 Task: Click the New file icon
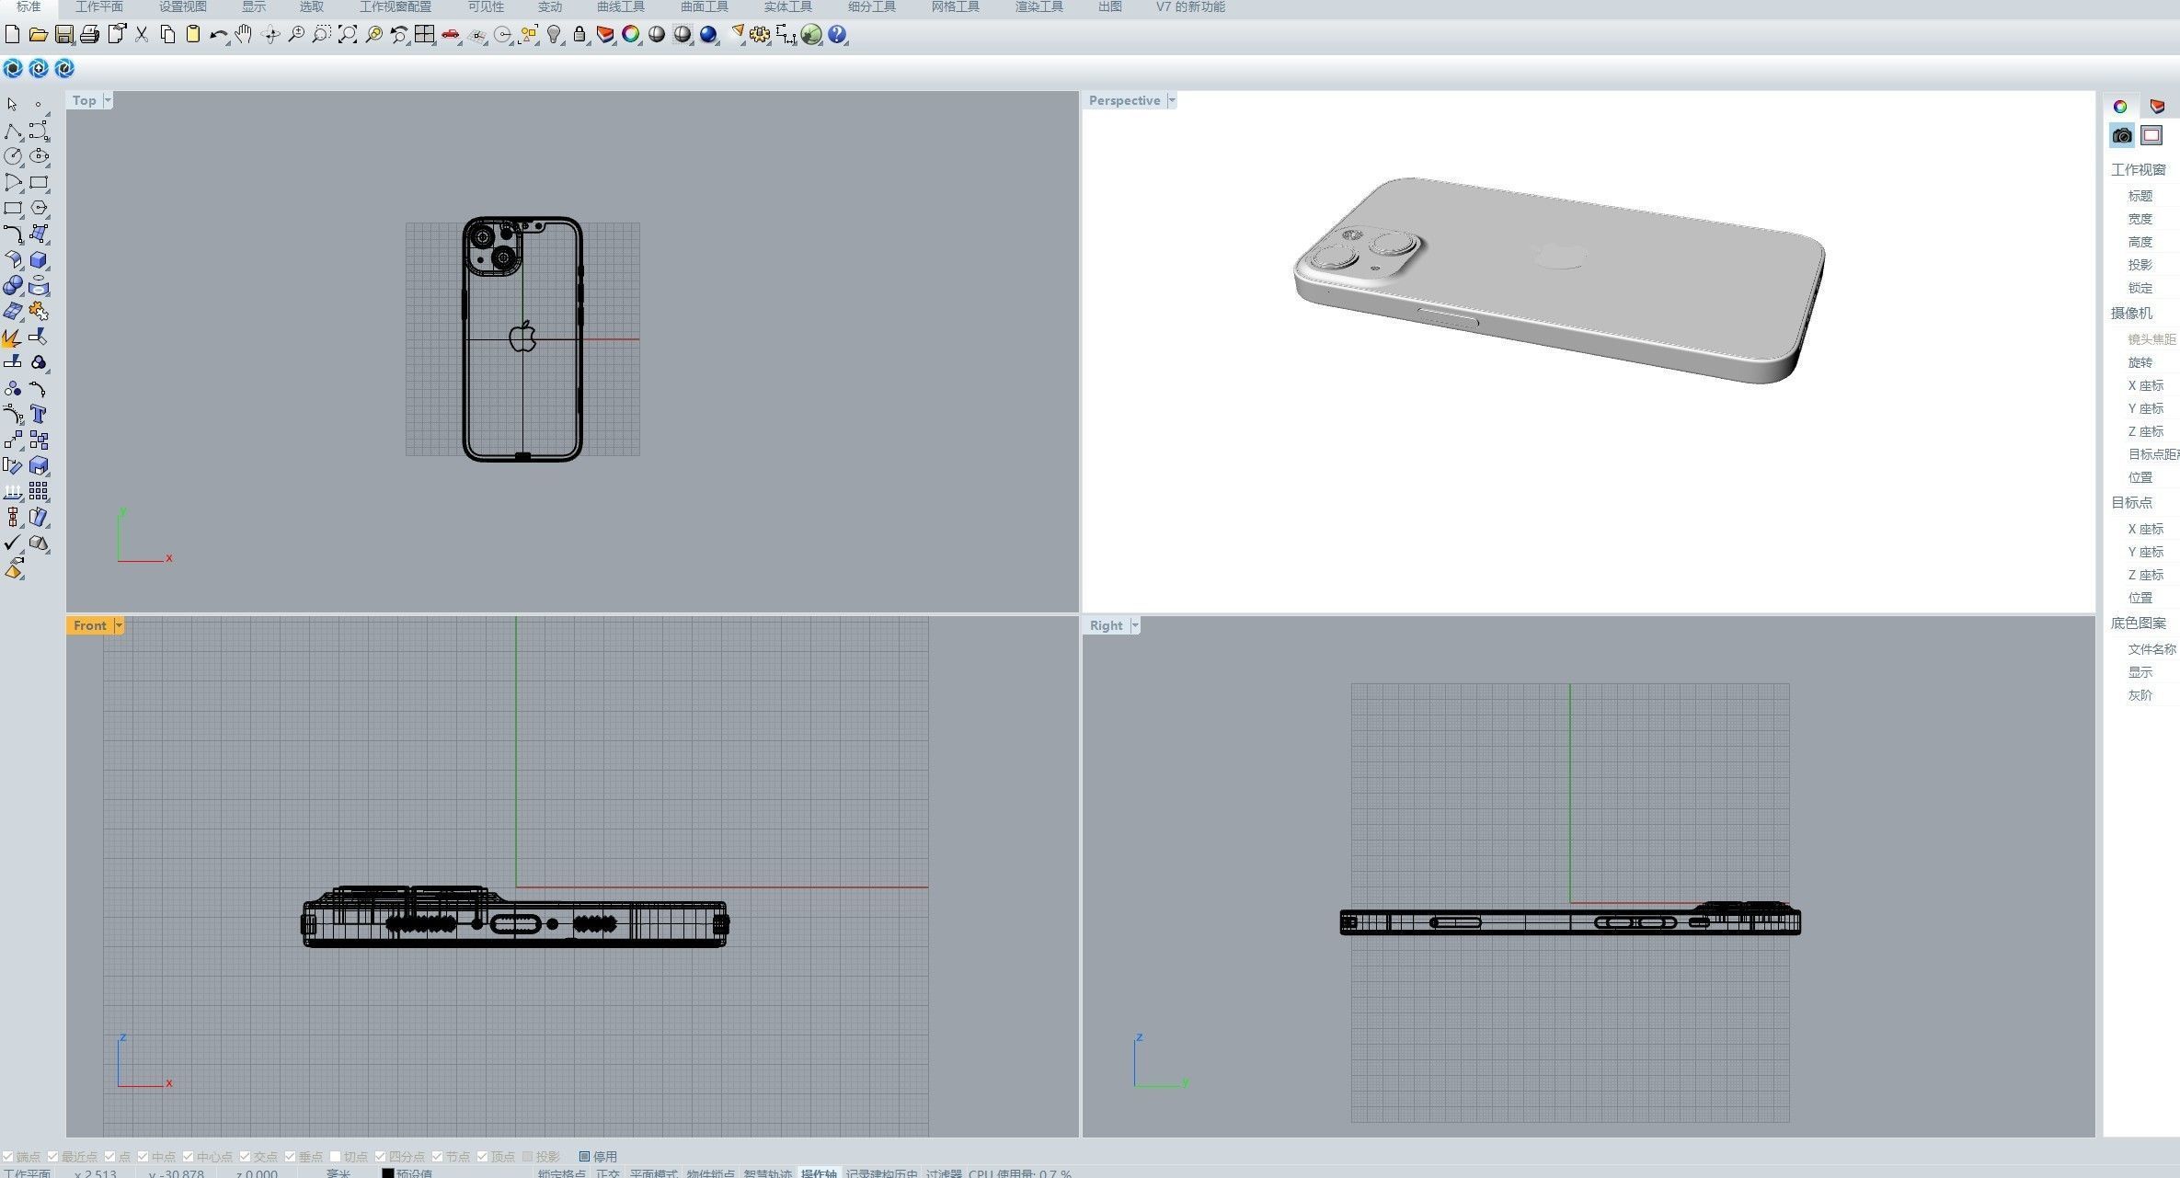point(13,35)
